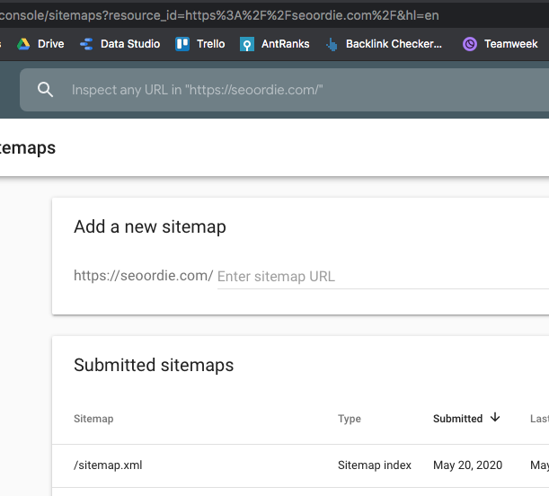Open the Teamweek bookmark icon
Image resolution: width=549 pixels, height=496 pixels.
(470, 44)
